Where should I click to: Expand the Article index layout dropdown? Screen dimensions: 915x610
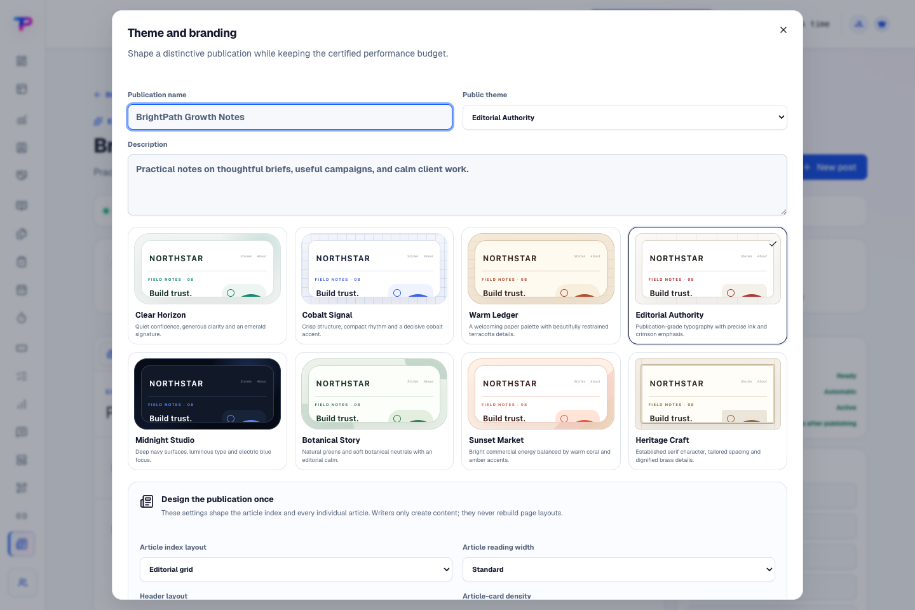(295, 569)
